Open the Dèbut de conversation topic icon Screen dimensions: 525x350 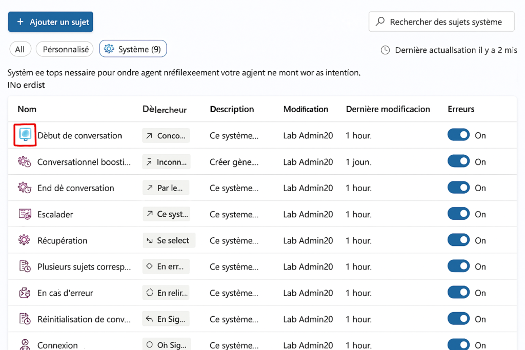point(25,135)
